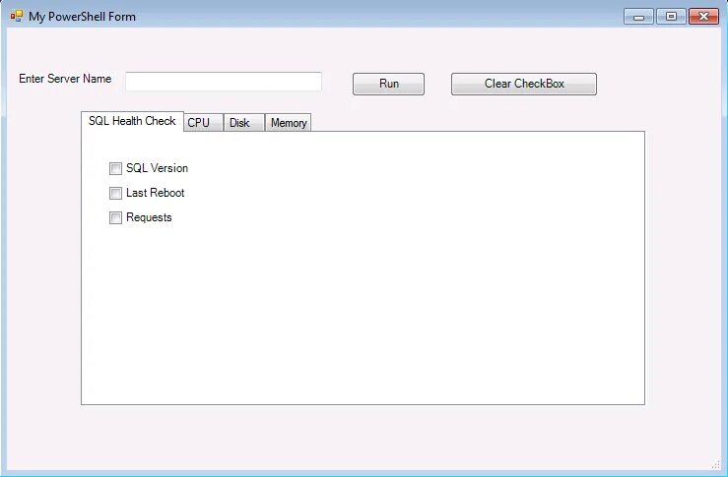Check the SQL Version checkbox
Viewport: 728px width, 477px height.
click(115, 168)
